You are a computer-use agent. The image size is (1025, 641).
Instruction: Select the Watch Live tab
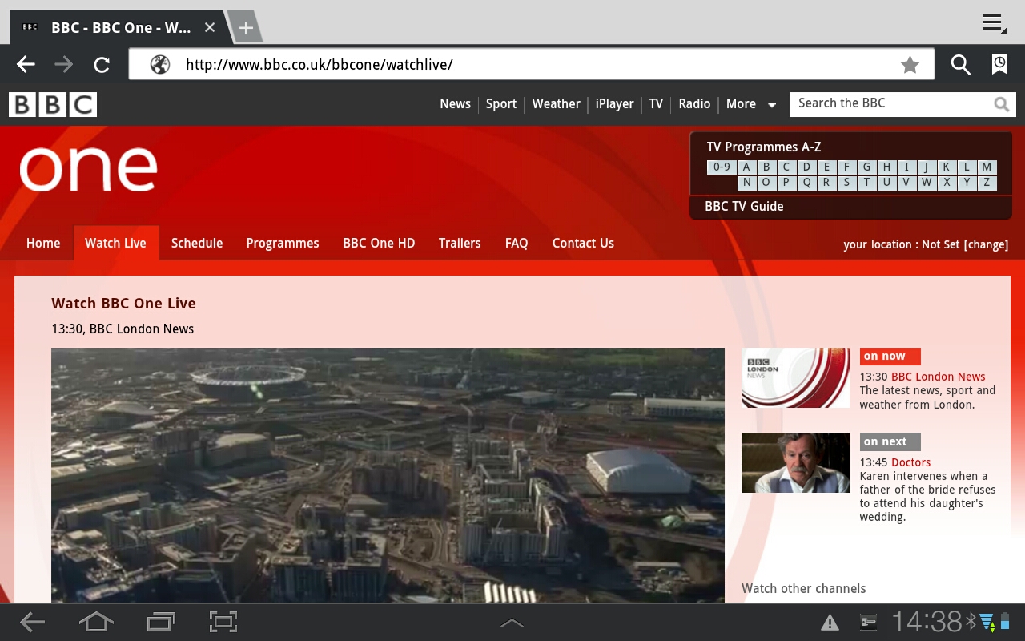click(115, 244)
